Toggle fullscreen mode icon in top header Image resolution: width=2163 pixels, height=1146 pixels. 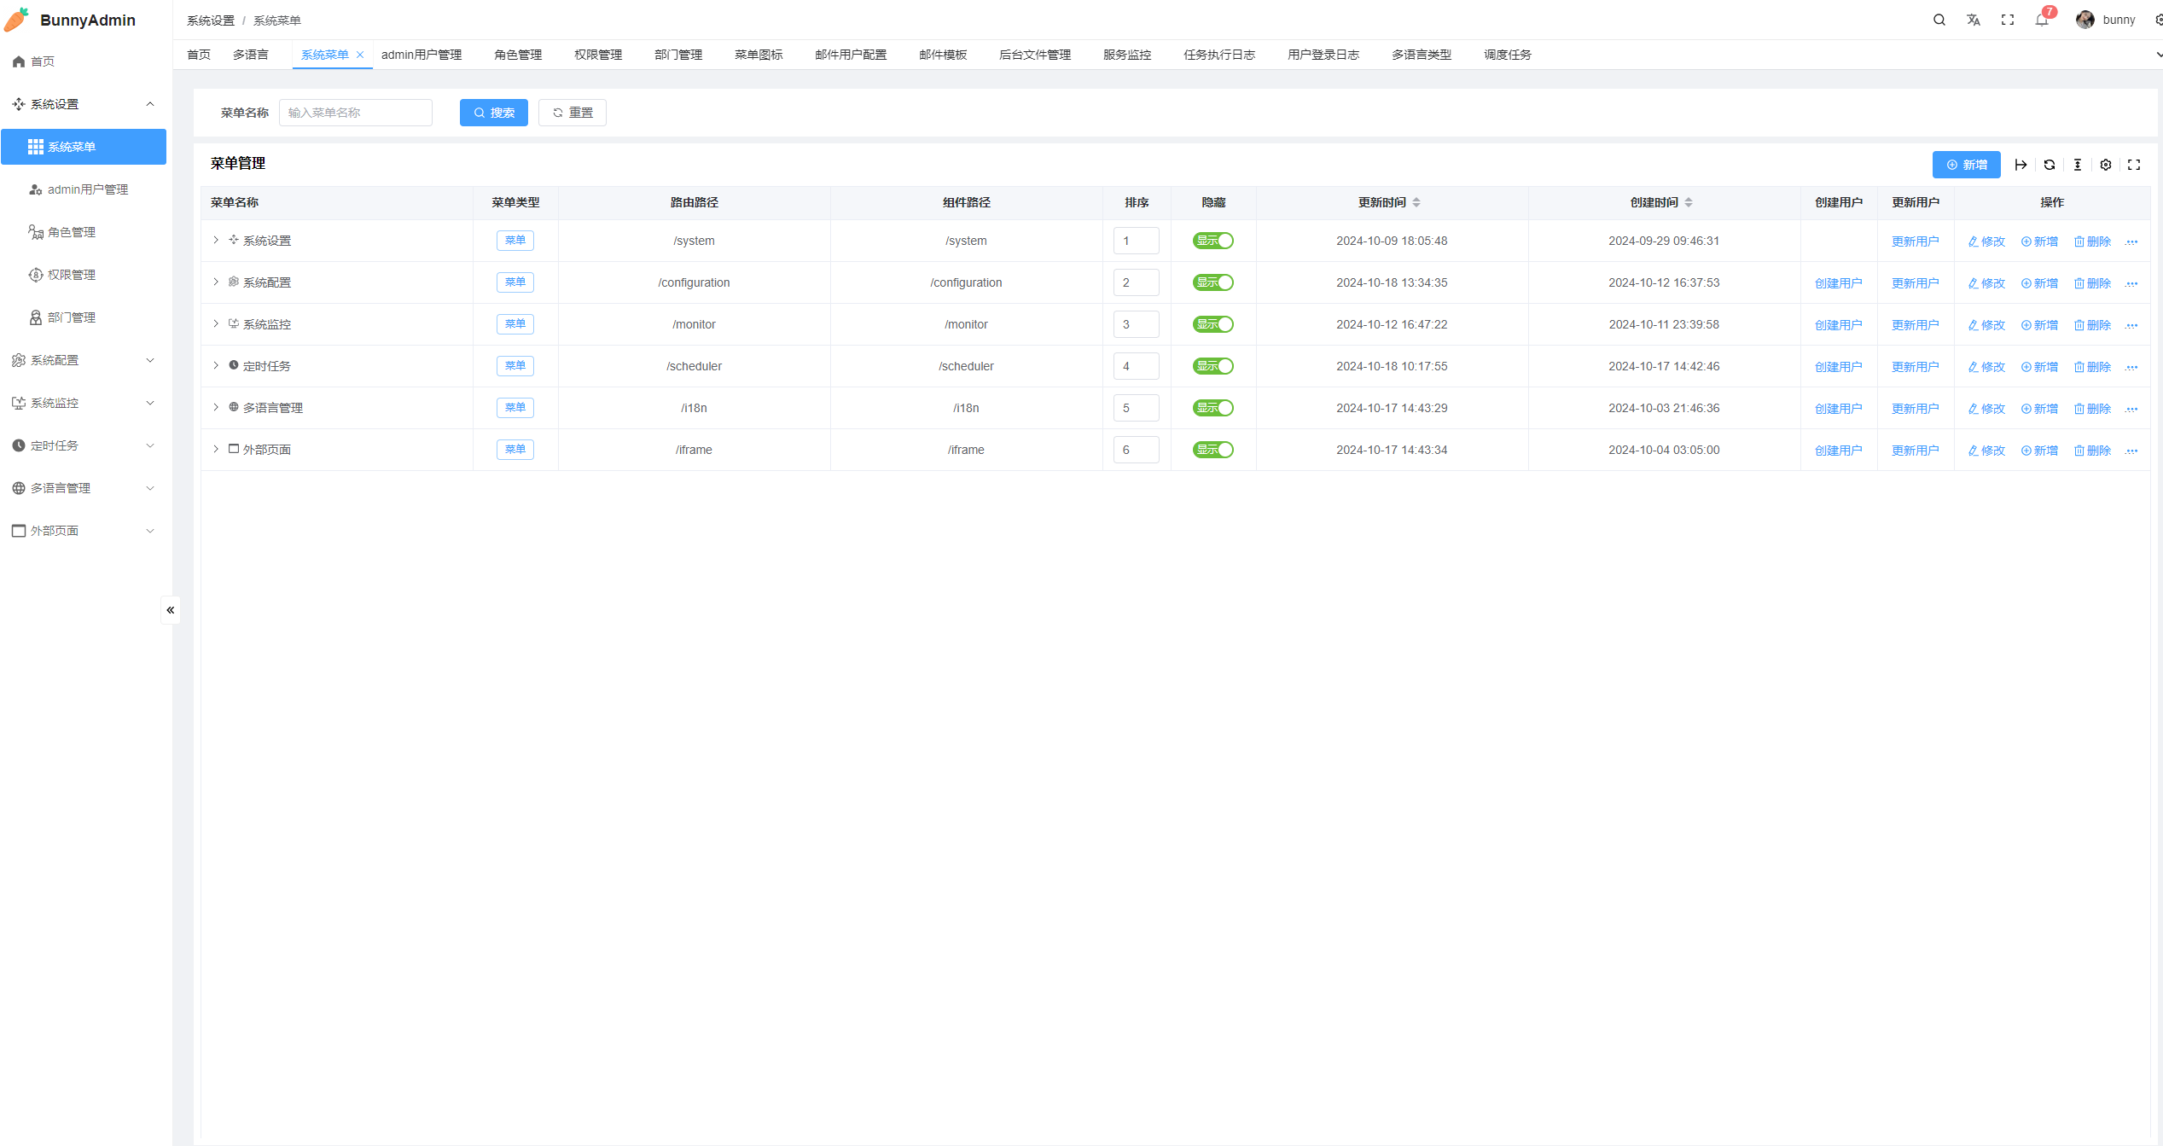point(2007,20)
